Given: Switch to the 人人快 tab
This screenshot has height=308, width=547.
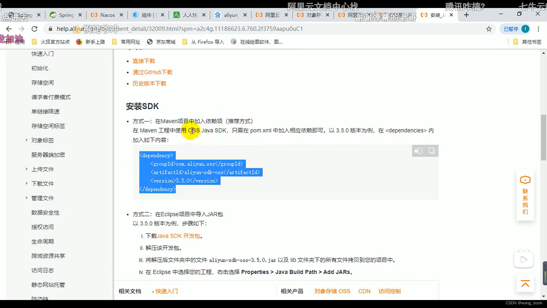Looking at the screenshot, I should [189, 15].
